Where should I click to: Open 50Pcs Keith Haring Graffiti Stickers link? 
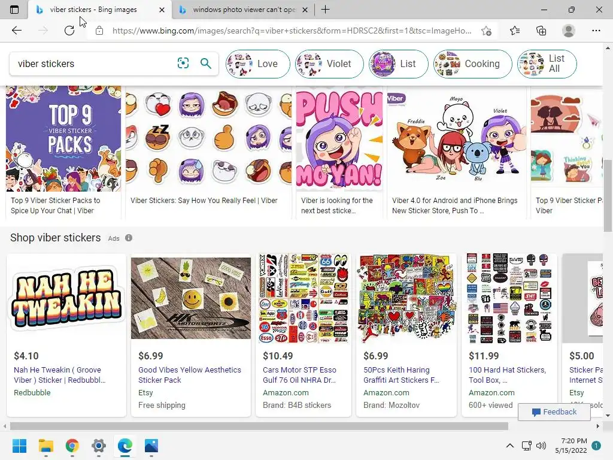point(401,375)
